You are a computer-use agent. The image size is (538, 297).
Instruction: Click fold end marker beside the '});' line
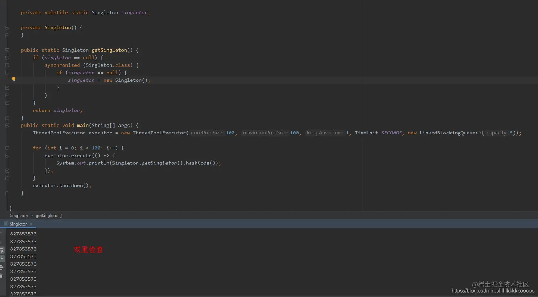point(7,171)
